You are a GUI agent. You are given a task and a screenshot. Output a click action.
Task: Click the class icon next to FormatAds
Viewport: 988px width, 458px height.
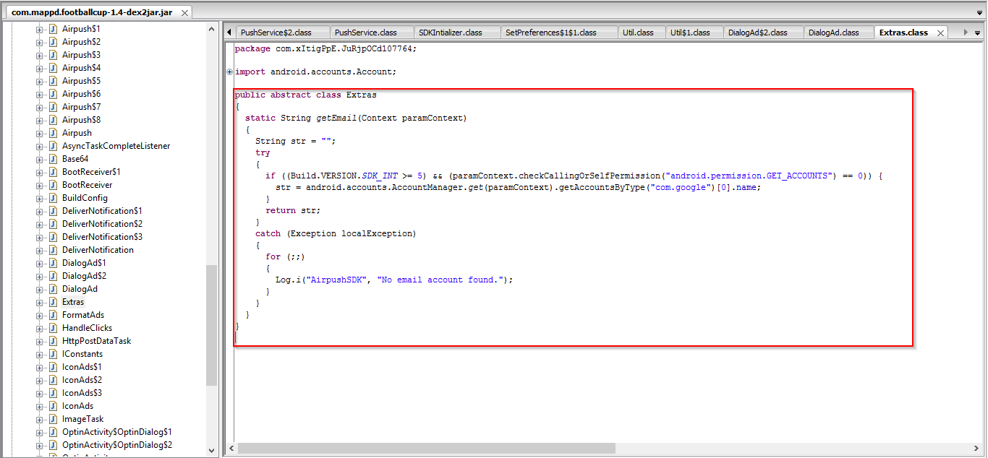point(53,315)
